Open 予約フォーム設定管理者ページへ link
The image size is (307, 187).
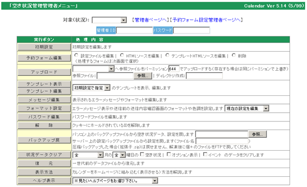[x=206, y=20]
